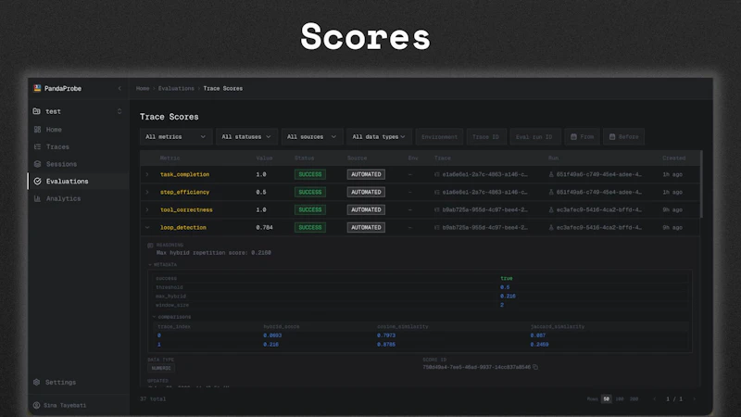
Task: Click the table's vertical scrollbar
Action: click(x=701, y=184)
